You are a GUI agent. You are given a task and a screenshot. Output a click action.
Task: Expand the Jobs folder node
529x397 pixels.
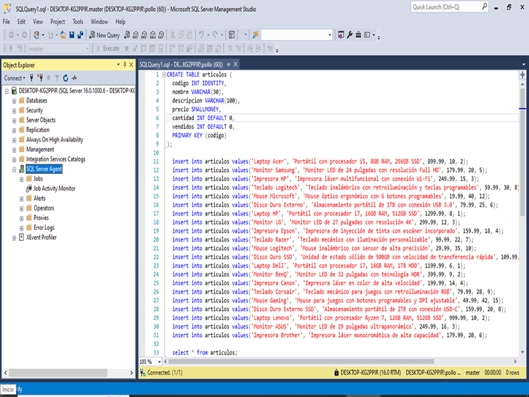22,179
